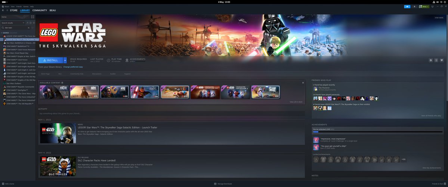448x187 pixels.
Task: Open the DLC tab
Action: click(x=60, y=74)
